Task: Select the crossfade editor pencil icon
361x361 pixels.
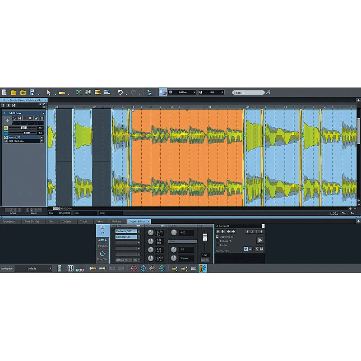Action: coord(150,92)
